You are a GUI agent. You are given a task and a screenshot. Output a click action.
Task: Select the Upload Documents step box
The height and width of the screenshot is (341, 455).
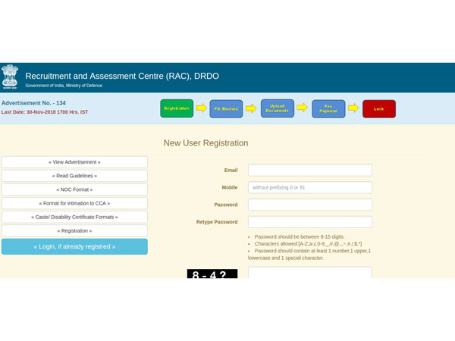(x=277, y=108)
